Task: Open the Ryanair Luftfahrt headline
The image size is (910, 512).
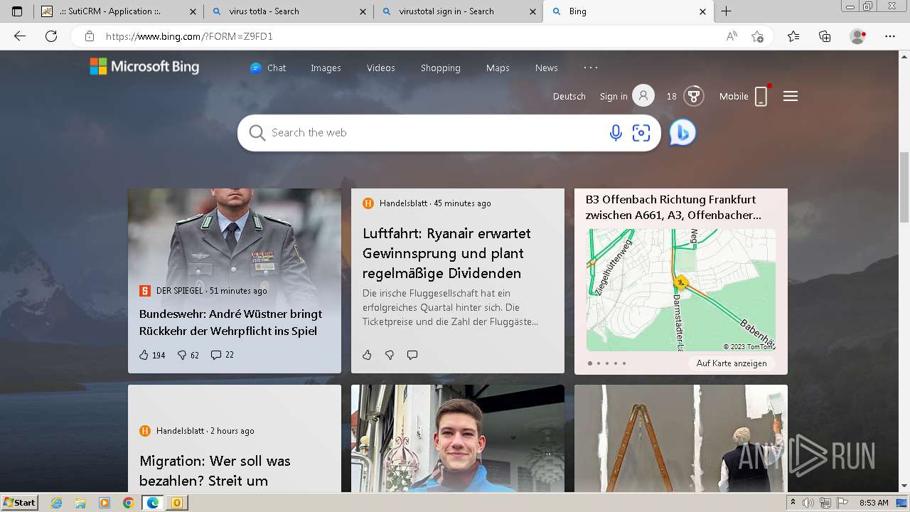Action: pos(446,253)
